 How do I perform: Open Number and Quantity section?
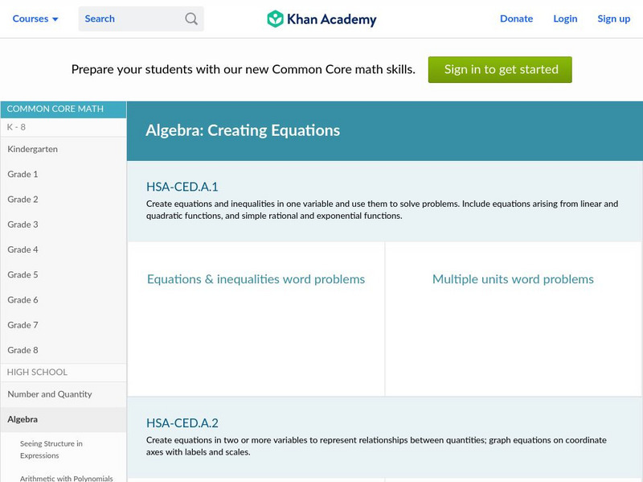tap(50, 394)
